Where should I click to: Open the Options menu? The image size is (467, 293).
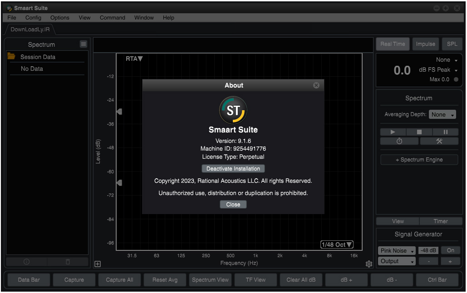click(x=59, y=18)
